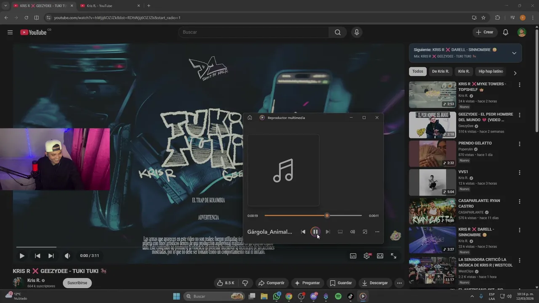Image resolution: width=539 pixels, height=303 pixels.
Task: Click the YouTube search magnifier button
Action: pyautogui.click(x=338, y=32)
